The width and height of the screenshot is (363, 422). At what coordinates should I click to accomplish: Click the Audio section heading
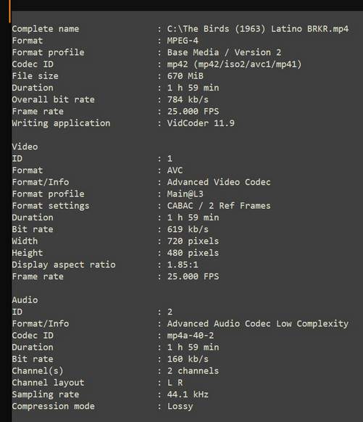click(x=25, y=300)
